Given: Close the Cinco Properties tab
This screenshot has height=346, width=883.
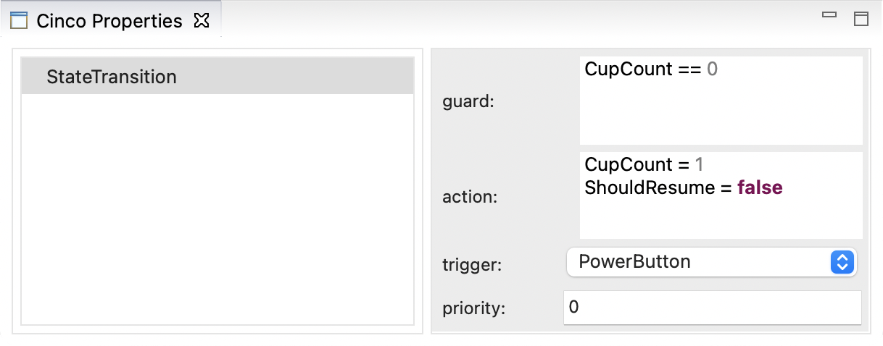Looking at the screenshot, I should point(202,21).
